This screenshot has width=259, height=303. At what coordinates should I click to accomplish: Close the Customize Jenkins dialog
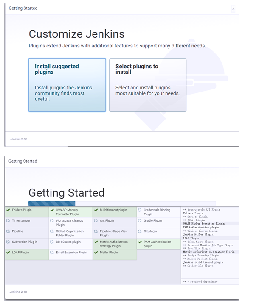click(233, 9)
